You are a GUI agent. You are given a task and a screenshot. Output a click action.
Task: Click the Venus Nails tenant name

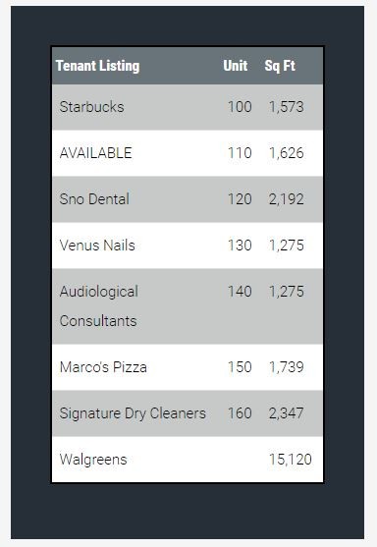[x=97, y=246]
